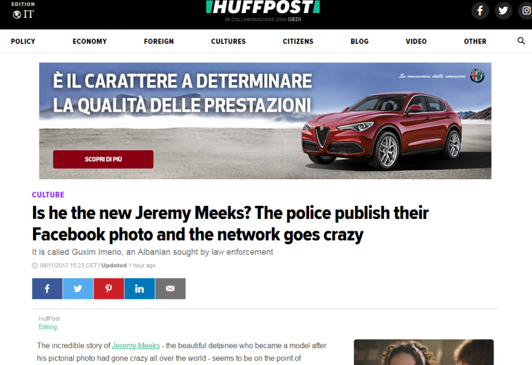Share article on Twitter button

78,289
